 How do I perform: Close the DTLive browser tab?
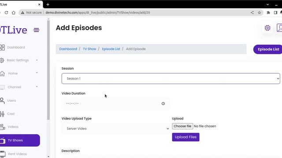click(39, 4)
